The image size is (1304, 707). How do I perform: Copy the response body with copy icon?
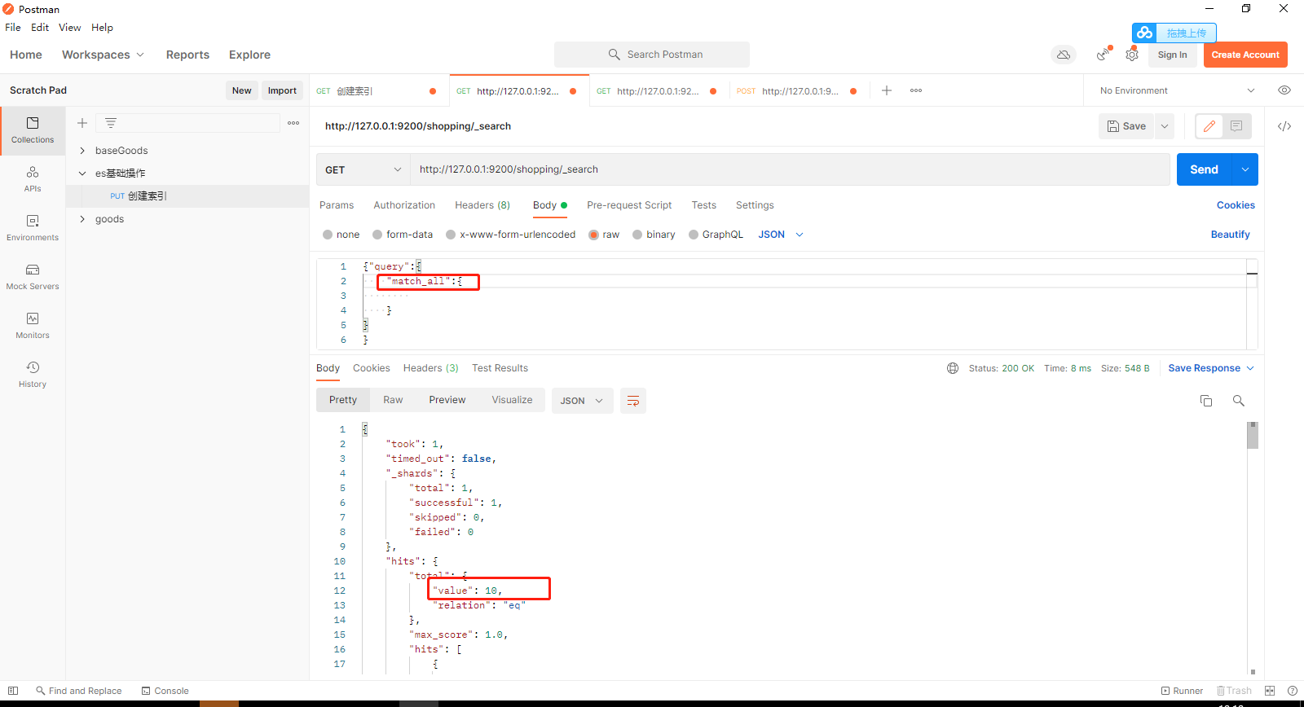1206,401
